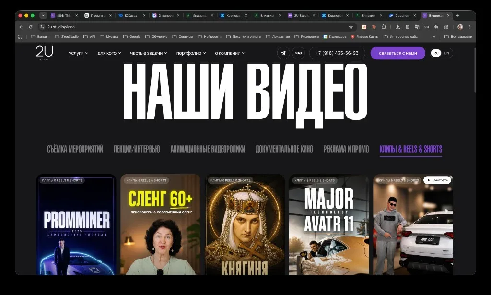Click the link chain extension icon
The width and height of the screenshot is (491, 295).
coord(426,27)
